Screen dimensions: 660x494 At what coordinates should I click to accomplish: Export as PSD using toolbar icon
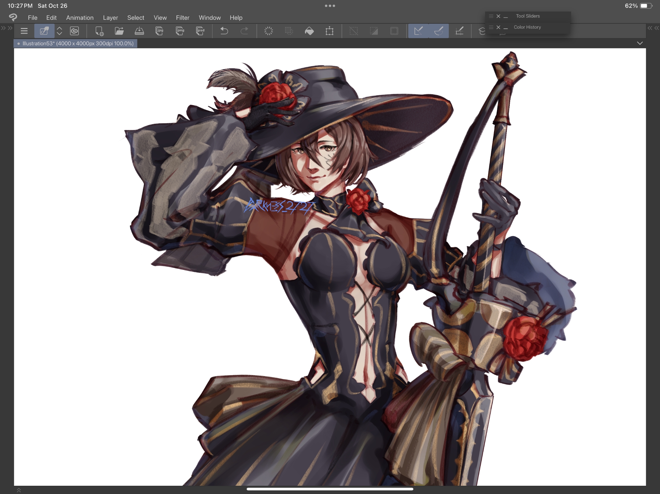coord(200,31)
